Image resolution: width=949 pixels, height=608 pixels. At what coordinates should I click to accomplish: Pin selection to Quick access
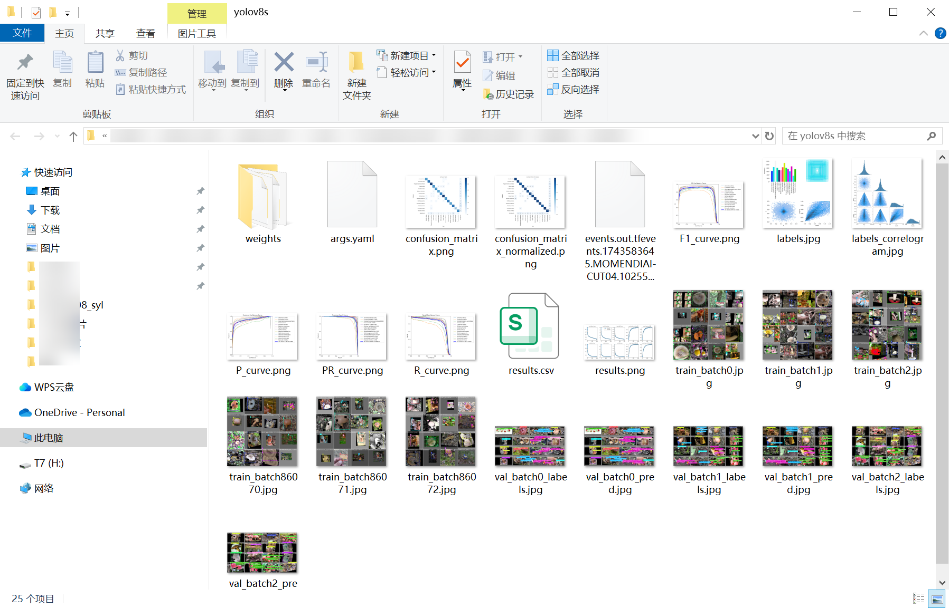coord(25,76)
